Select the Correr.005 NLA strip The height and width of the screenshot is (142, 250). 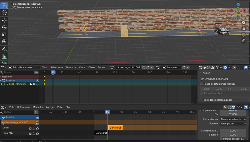tap(116, 128)
